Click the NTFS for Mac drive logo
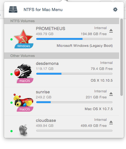Screen dimensions: 126x149 [13, 9]
